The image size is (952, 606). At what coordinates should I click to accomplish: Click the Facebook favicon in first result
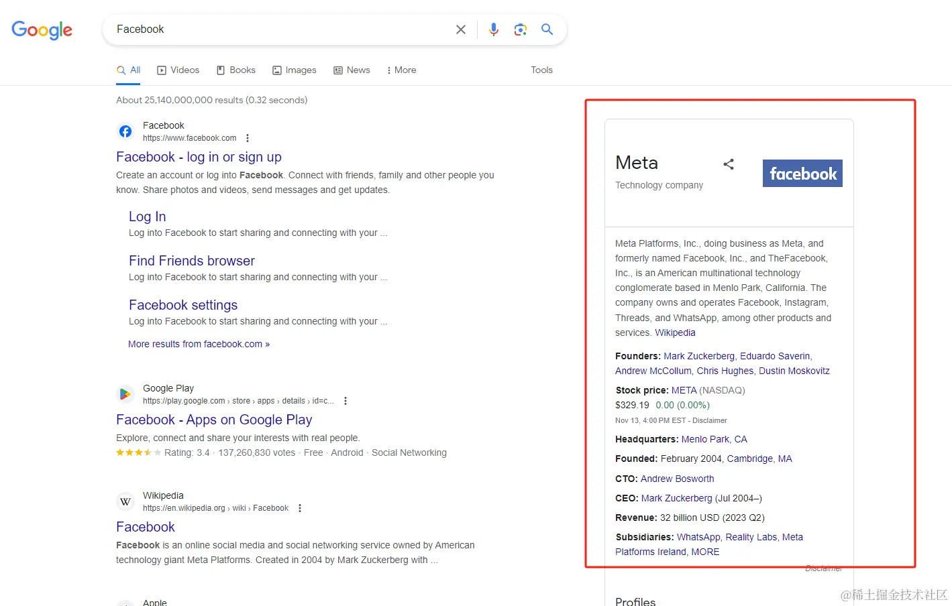coord(125,131)
